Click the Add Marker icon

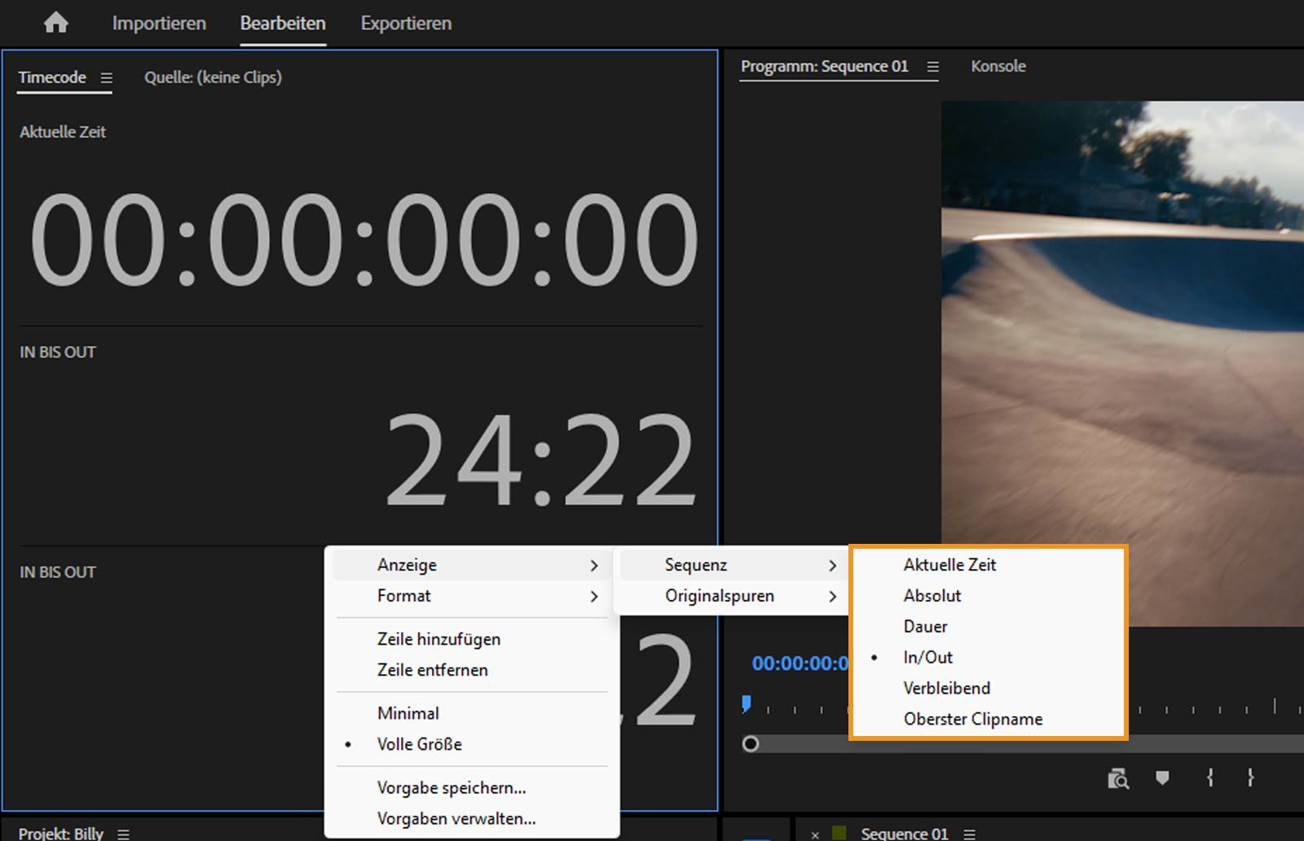click(1163, 777)
